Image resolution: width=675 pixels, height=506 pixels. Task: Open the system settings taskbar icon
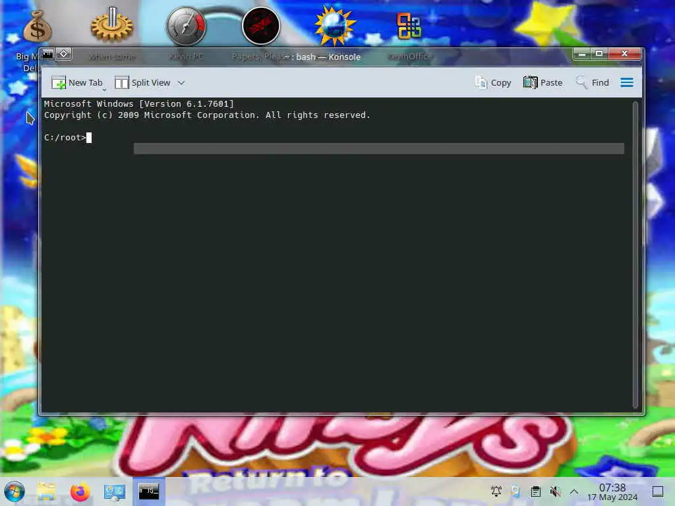click(115, 492)
